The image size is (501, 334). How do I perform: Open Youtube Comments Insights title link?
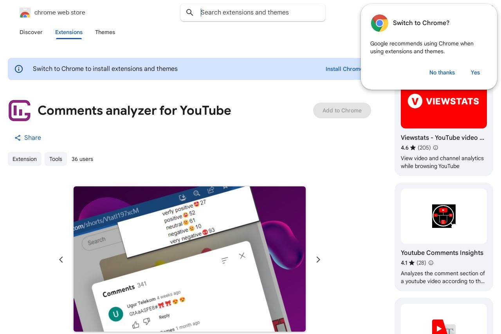click(x=442, y=253)
